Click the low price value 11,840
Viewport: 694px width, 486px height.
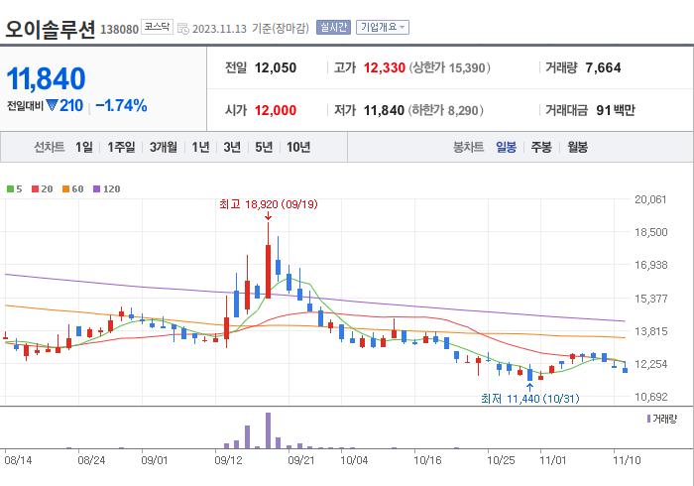[x=384, y=110]
